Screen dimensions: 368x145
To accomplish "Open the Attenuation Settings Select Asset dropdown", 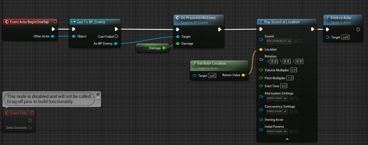I will point(277,98).
